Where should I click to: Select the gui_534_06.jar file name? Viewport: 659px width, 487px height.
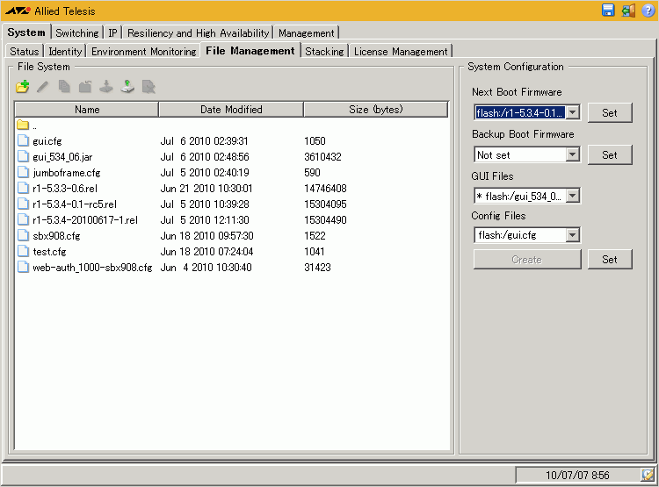[62, 156]
